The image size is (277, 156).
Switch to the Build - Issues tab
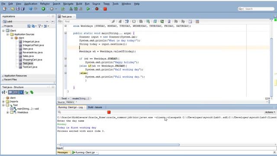[95, 107]
